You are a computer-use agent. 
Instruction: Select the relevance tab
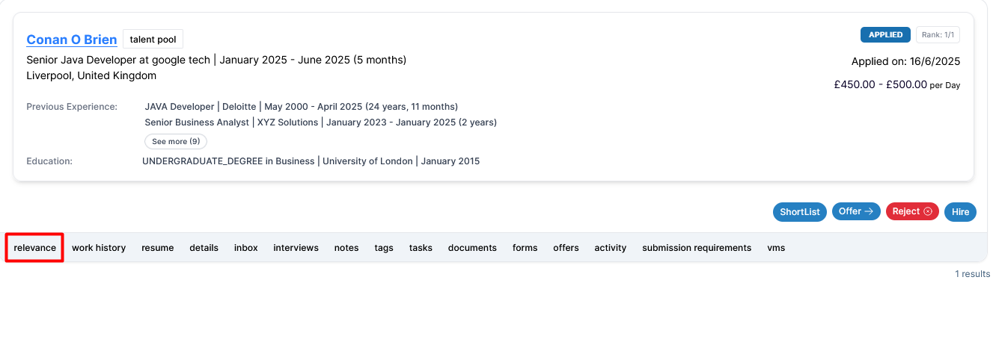click(x=34, y=248)
